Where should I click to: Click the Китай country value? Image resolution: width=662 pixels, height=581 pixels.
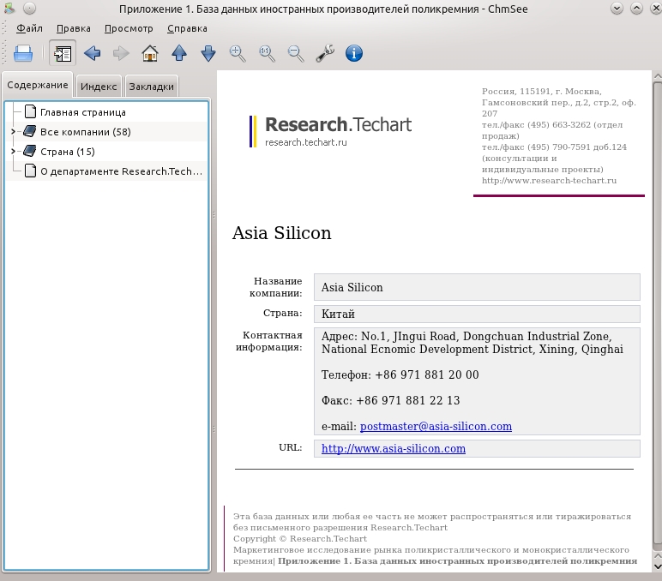(338, 314)
